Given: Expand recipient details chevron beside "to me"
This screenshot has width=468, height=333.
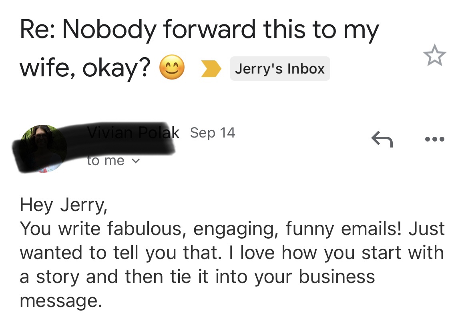Looking at the screenshot, I should [x=135, y=161].
